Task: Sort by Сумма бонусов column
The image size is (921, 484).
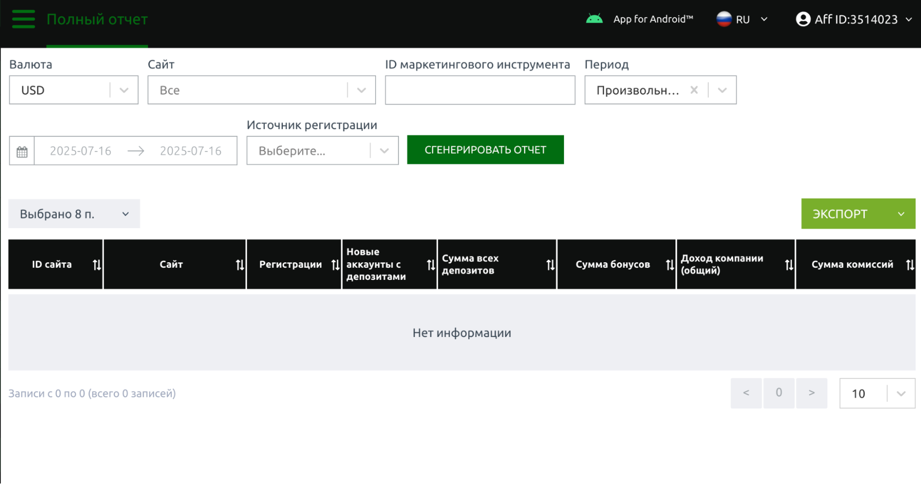Action: pos(669,265)
